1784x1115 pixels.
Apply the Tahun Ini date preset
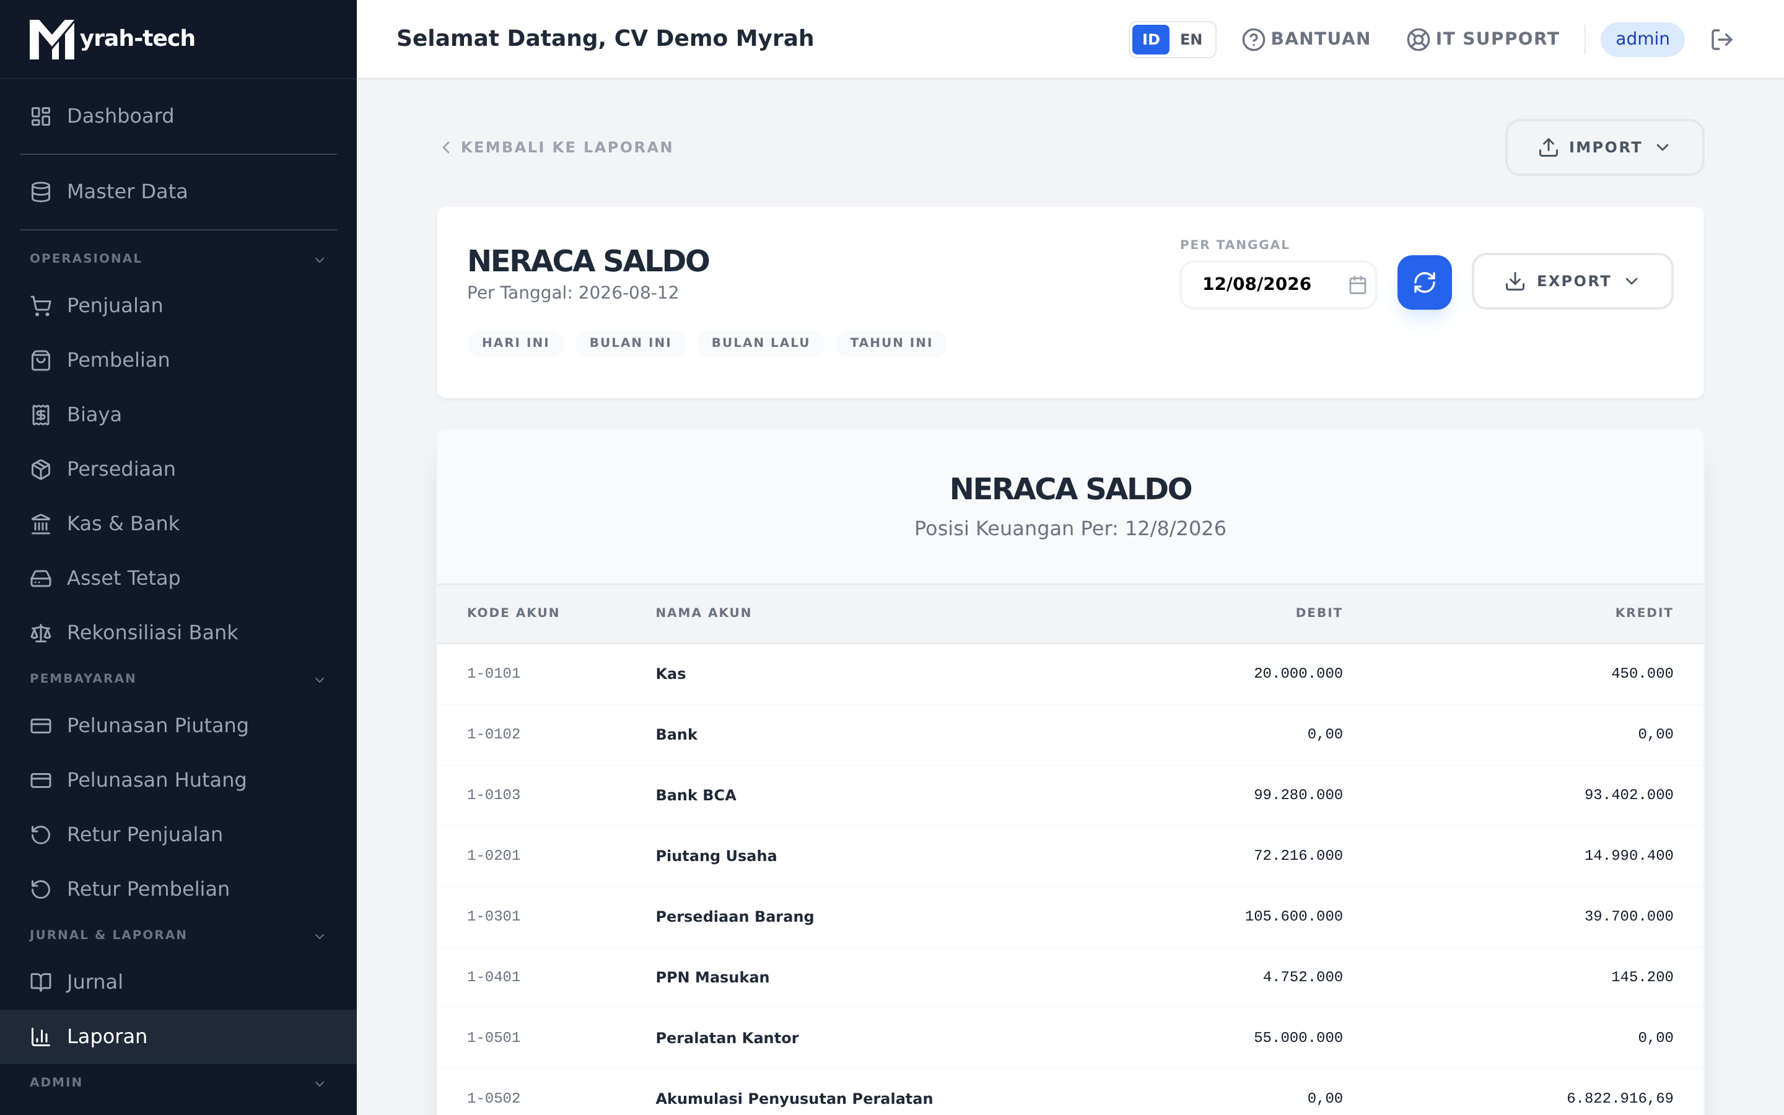[891, 343]
